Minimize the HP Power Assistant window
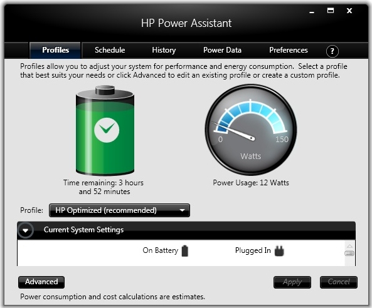Viewport: 372px width, 308px height. [x=312, y=12]
